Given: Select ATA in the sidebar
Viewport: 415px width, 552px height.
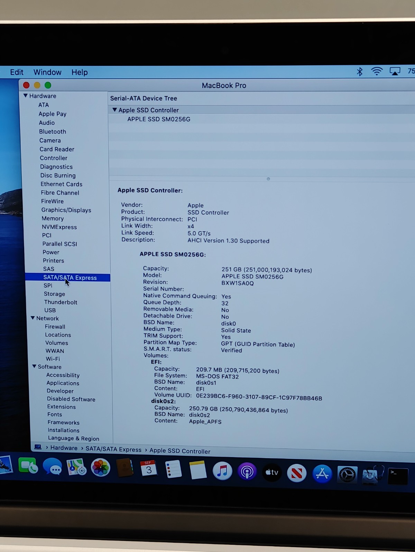Looking at the screenshot, I should click(44, 105).
